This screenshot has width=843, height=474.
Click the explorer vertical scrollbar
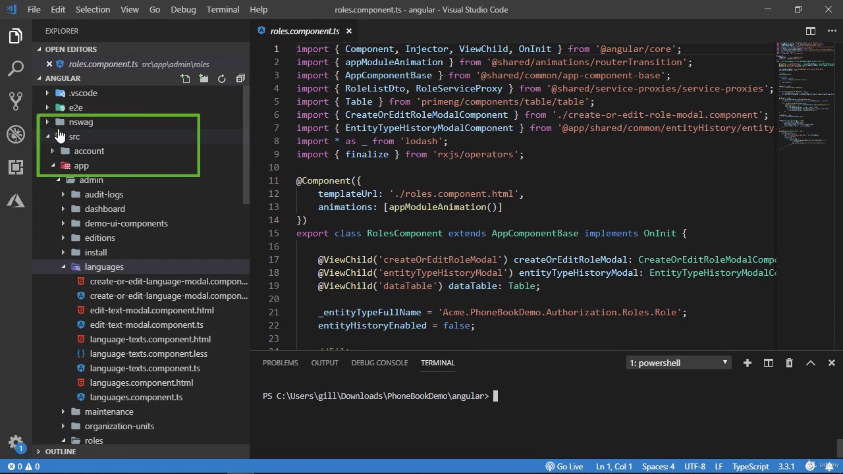tap(246, 145)
